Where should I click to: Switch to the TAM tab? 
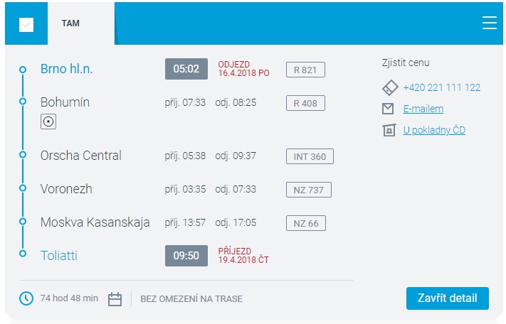tap(70, 23)
